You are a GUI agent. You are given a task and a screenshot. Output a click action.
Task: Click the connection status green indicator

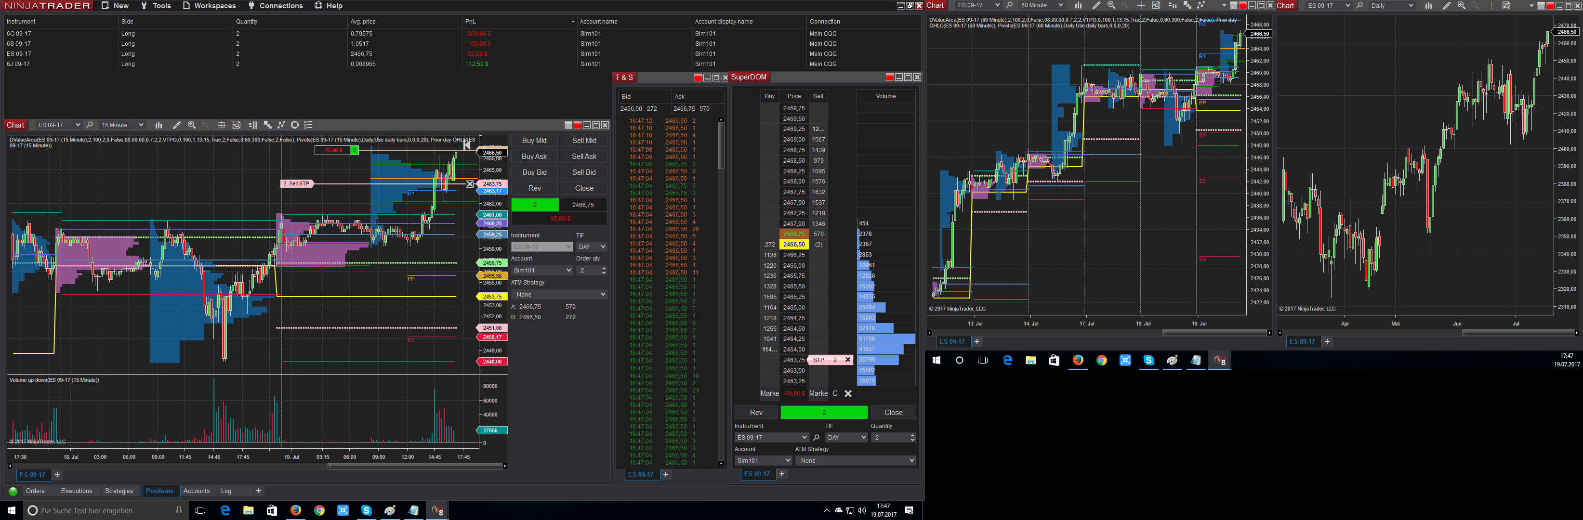tap(13, 491)
